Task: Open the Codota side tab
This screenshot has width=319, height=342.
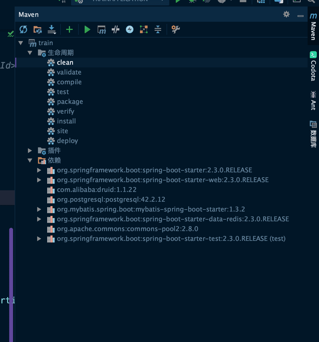Action: (x=313, y=66)
